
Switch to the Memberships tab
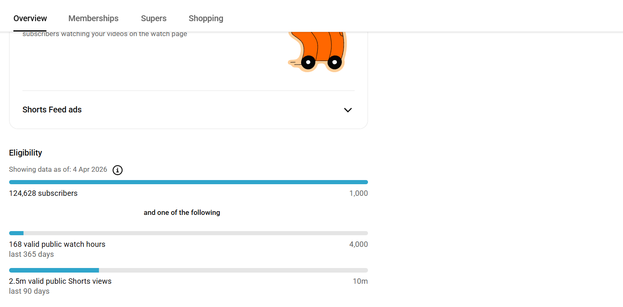[93, 18]
